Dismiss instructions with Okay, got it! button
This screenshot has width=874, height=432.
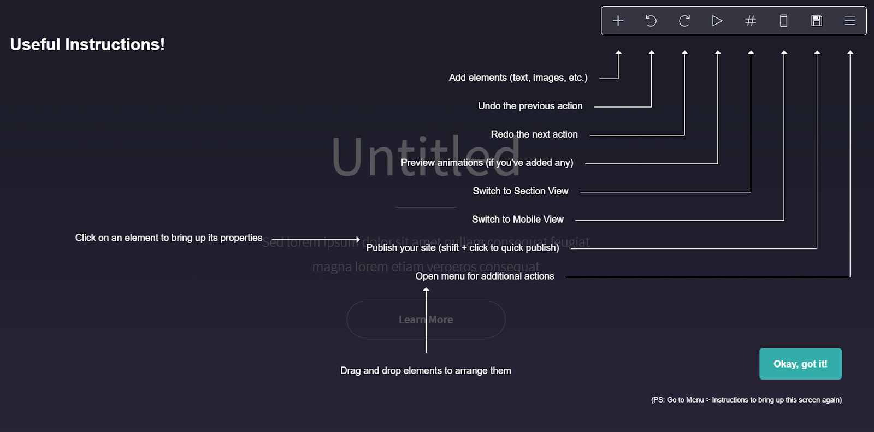pyautogui.click(x=800, y=364)
